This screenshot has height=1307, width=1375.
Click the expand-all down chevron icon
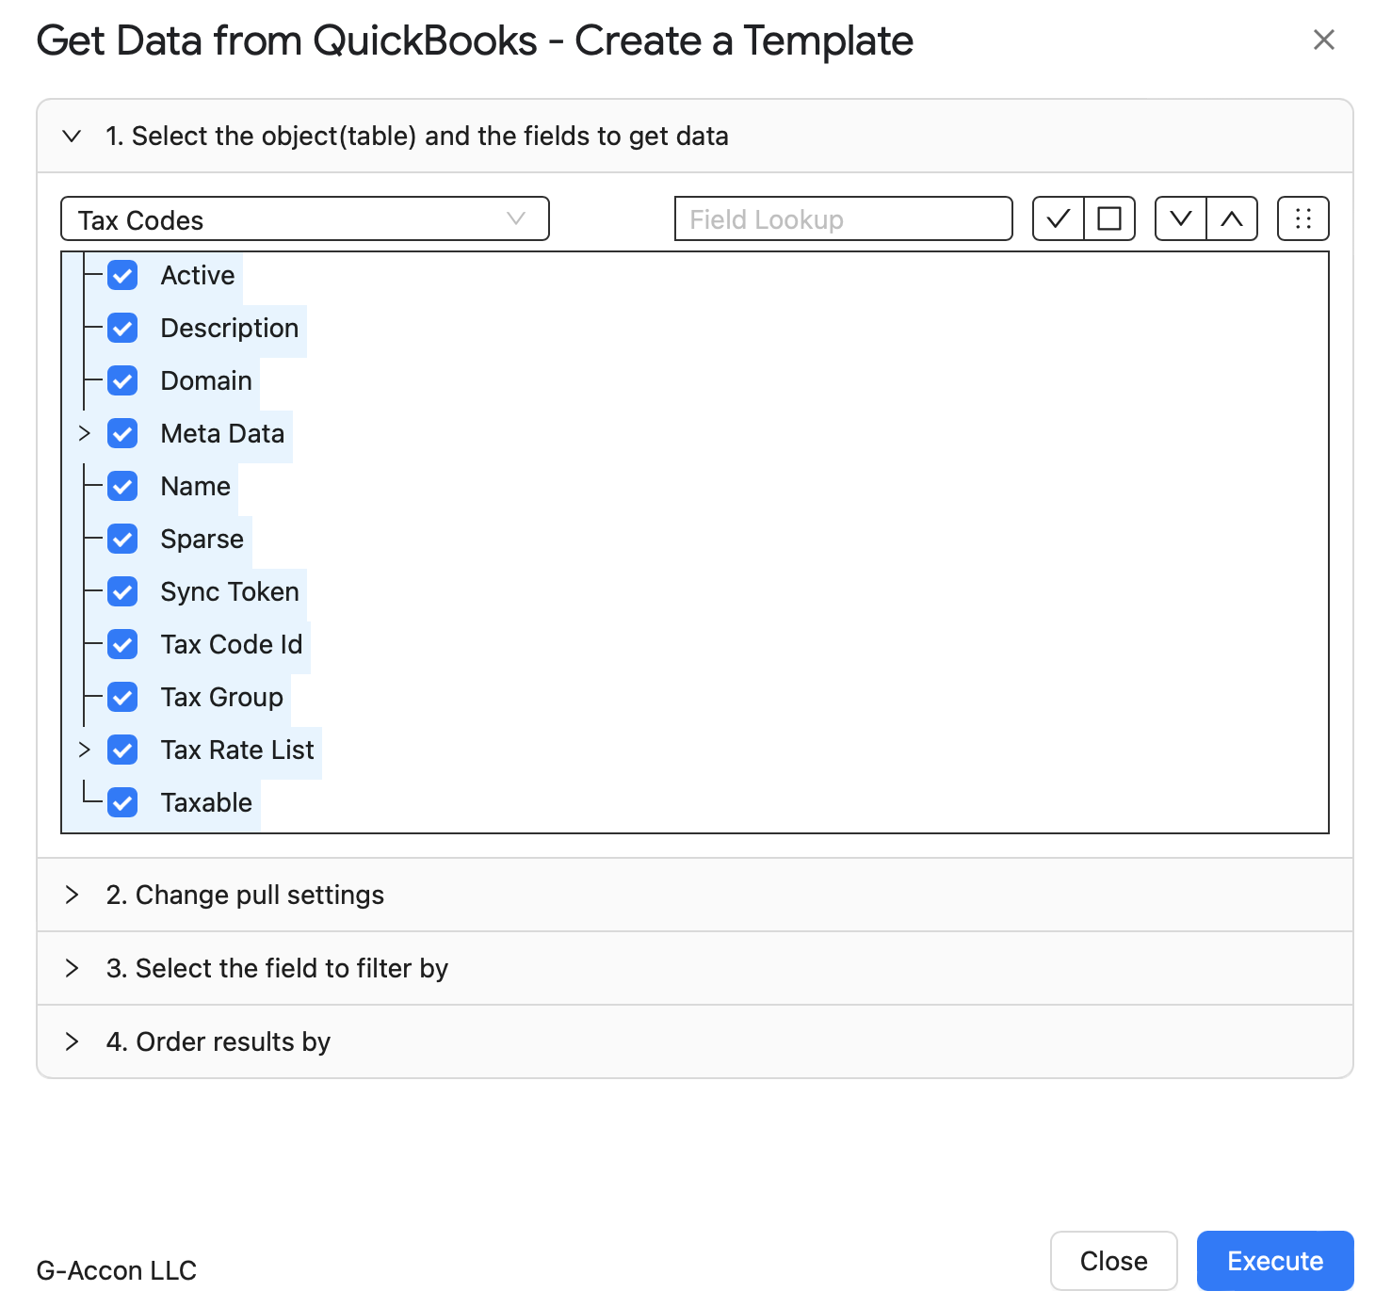(x=1181, y=218)
